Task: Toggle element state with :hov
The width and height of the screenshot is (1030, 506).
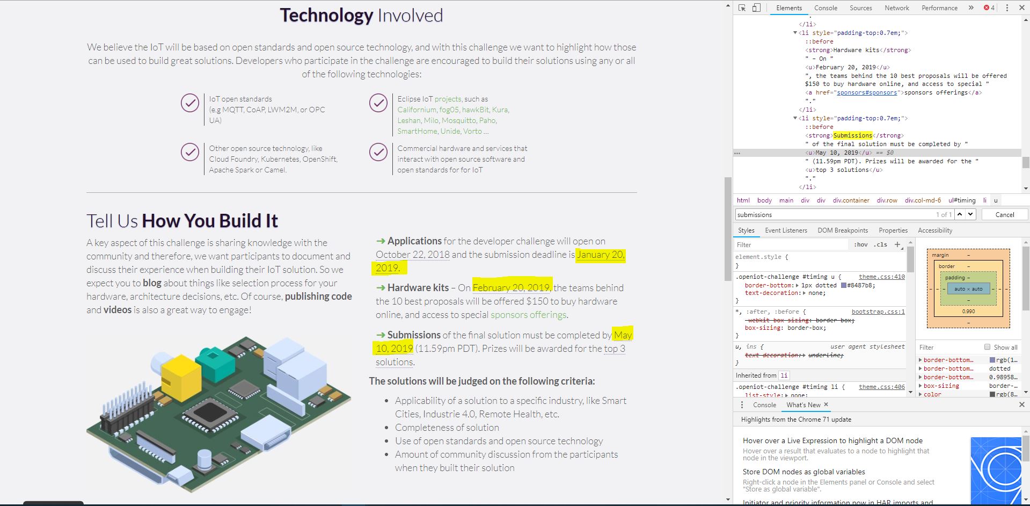Action: tap(860, 244)
